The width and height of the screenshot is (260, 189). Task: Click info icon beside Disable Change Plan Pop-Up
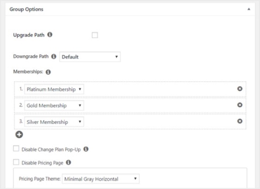(86, 149)
